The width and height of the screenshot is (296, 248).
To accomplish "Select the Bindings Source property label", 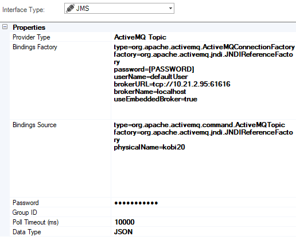I will tap(34, 125).
